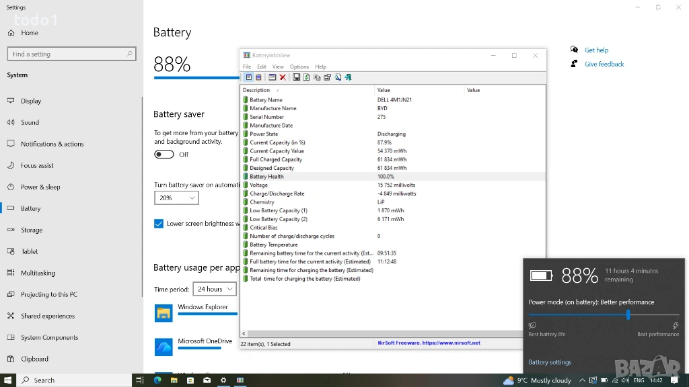Viewport: 689px width, 387px height.
Task: Click the NirSoft Freeware website link
Action: coord(429,343)
